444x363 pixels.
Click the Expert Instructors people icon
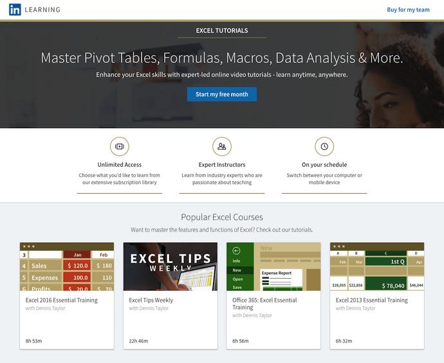[x=222, y=146]
